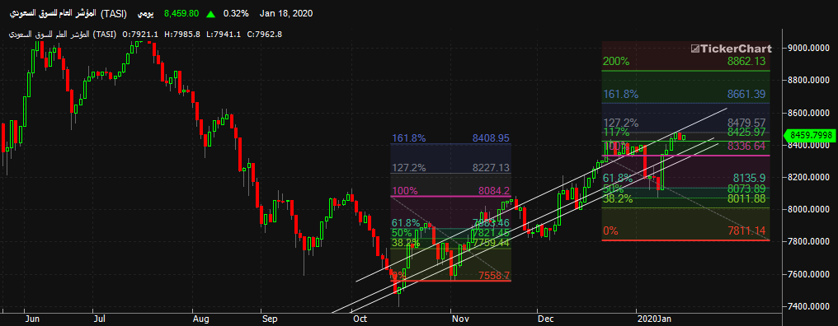Image resolution: width=838 pixels, height=326 pixels.
Task: Select the 0% label beside 7811.14
Action: point(610,231)
